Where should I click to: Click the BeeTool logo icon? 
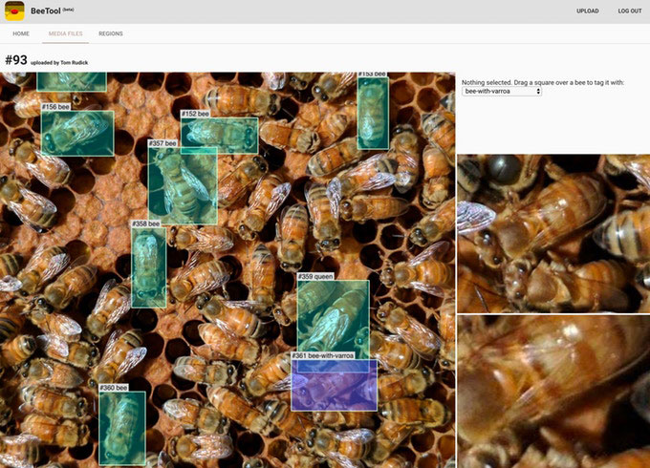tap(14, 11)
